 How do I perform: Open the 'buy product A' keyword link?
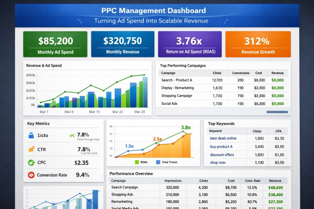[x=221, y=147]
